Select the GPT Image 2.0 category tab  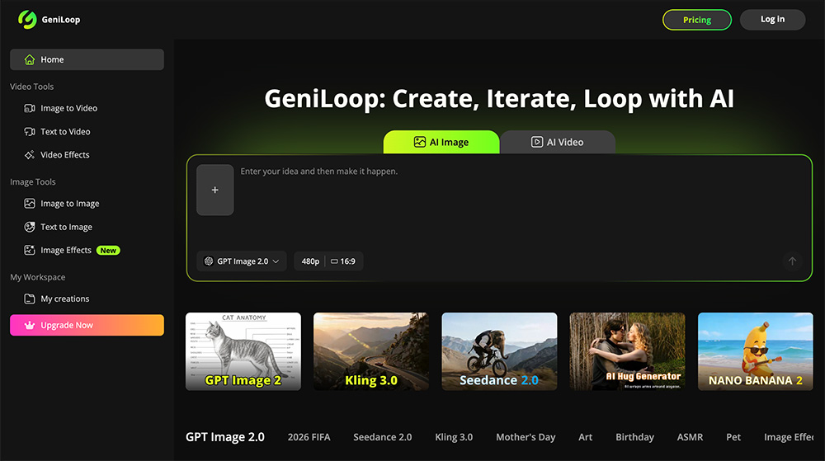[225, 437]
